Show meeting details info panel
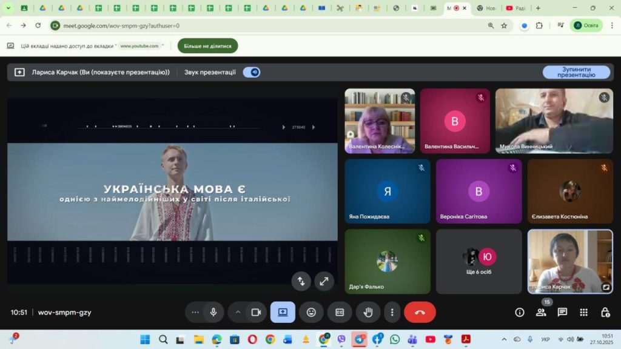621x349 pixels. [520, 312]
